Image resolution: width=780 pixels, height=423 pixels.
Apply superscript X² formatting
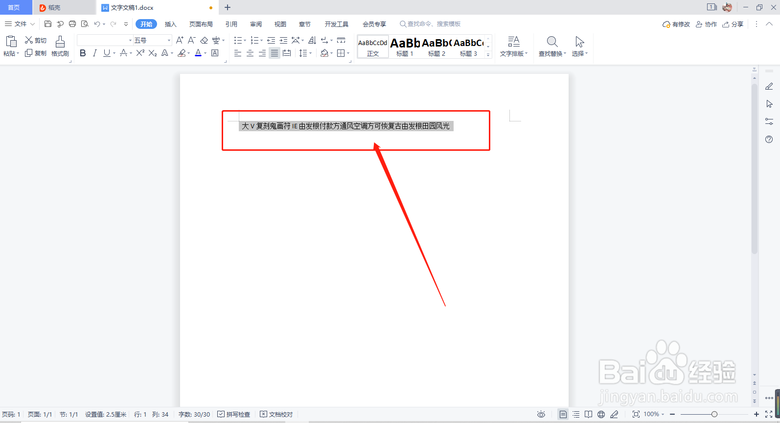point(140,53)
